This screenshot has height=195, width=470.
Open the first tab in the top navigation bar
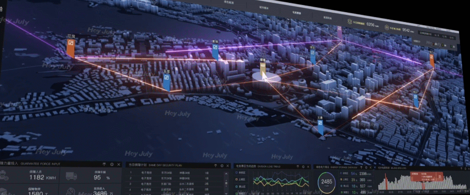click(229, 2)
